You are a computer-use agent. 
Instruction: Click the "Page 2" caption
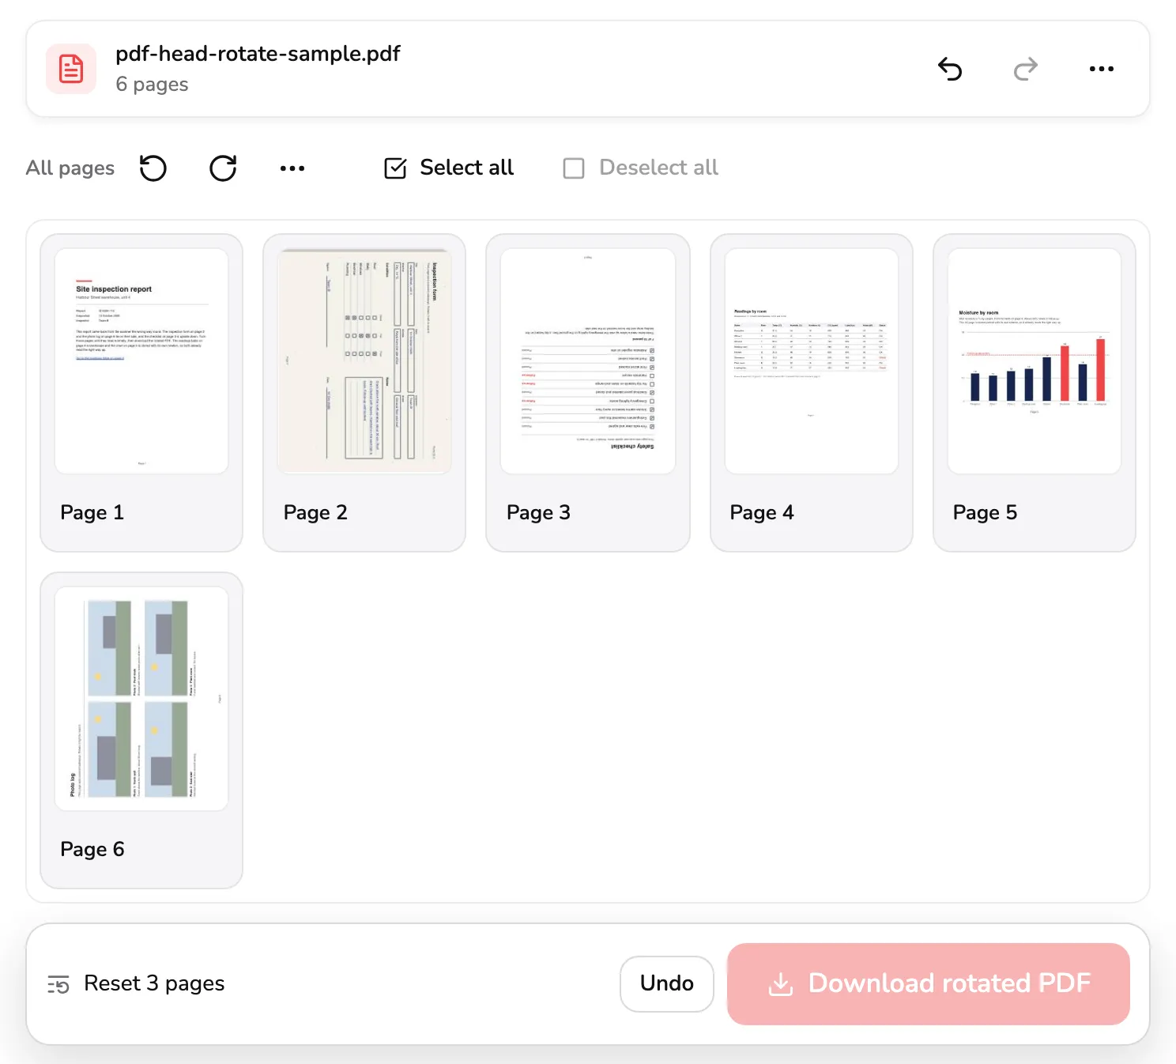pos(315,512)
